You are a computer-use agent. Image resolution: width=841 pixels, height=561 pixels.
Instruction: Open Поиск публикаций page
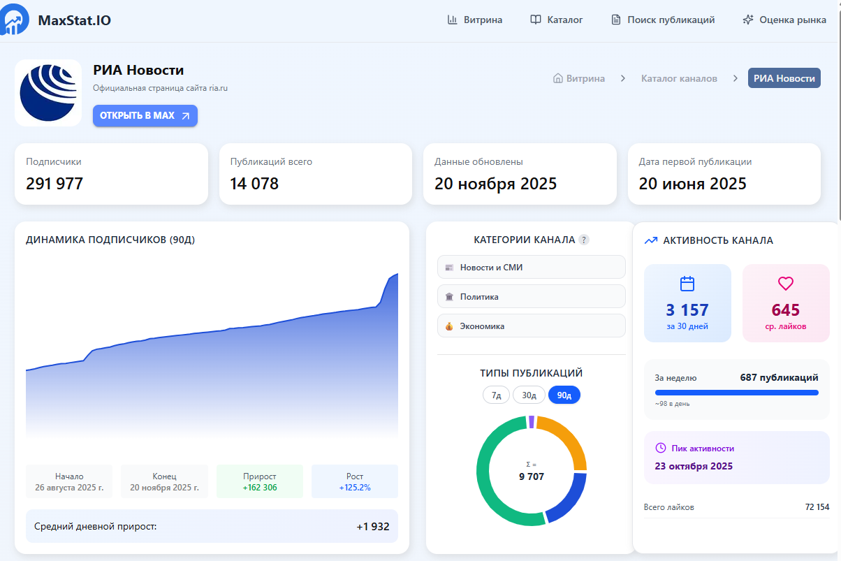pyautogui.click(x=663, y=20)
